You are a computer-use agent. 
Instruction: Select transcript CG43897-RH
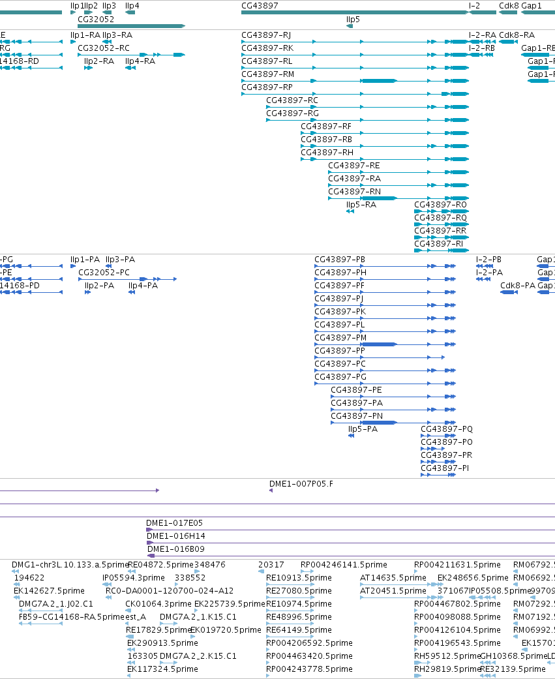(x=385, y=159)
